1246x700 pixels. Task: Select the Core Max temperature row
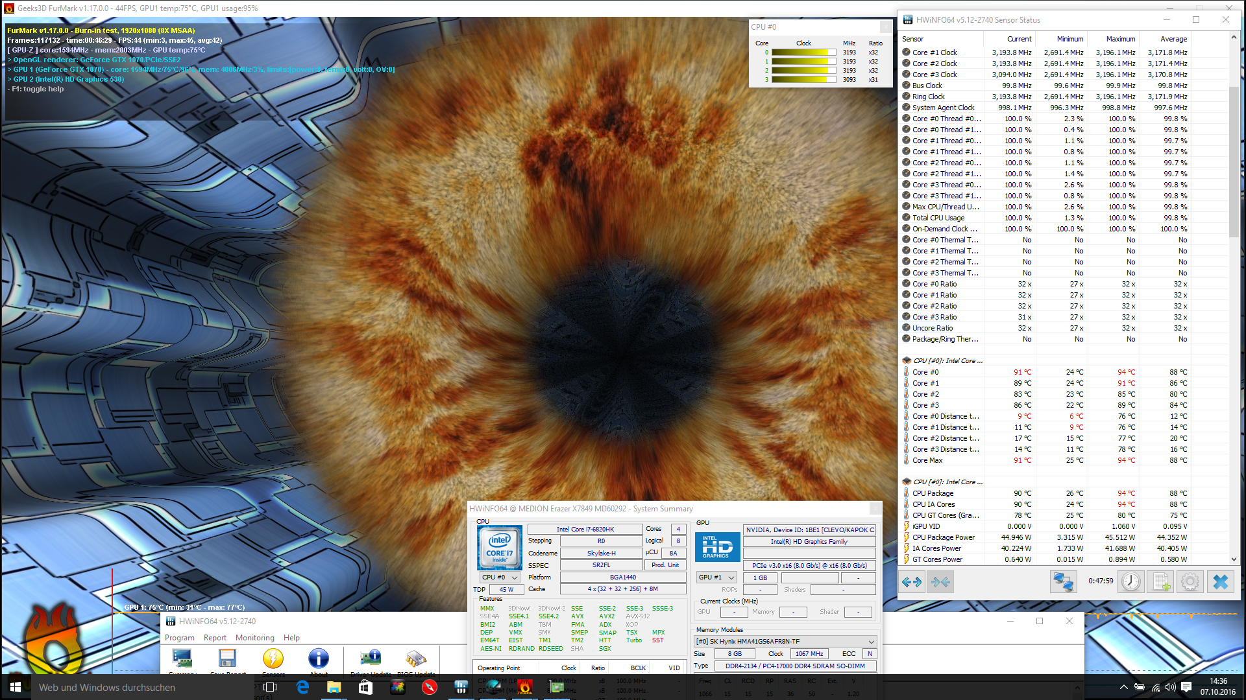1045,460
